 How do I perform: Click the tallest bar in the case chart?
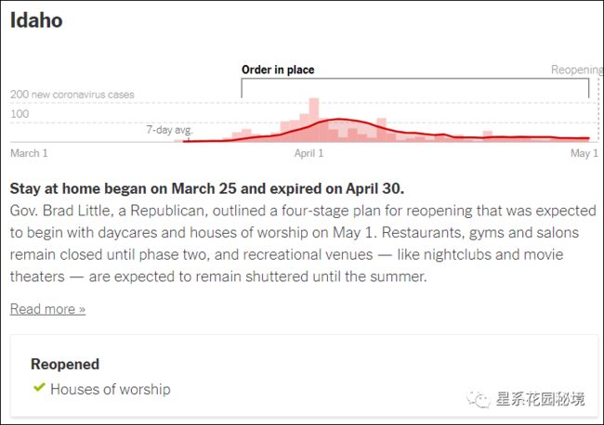pyautogui.click(x=314, y=120)
